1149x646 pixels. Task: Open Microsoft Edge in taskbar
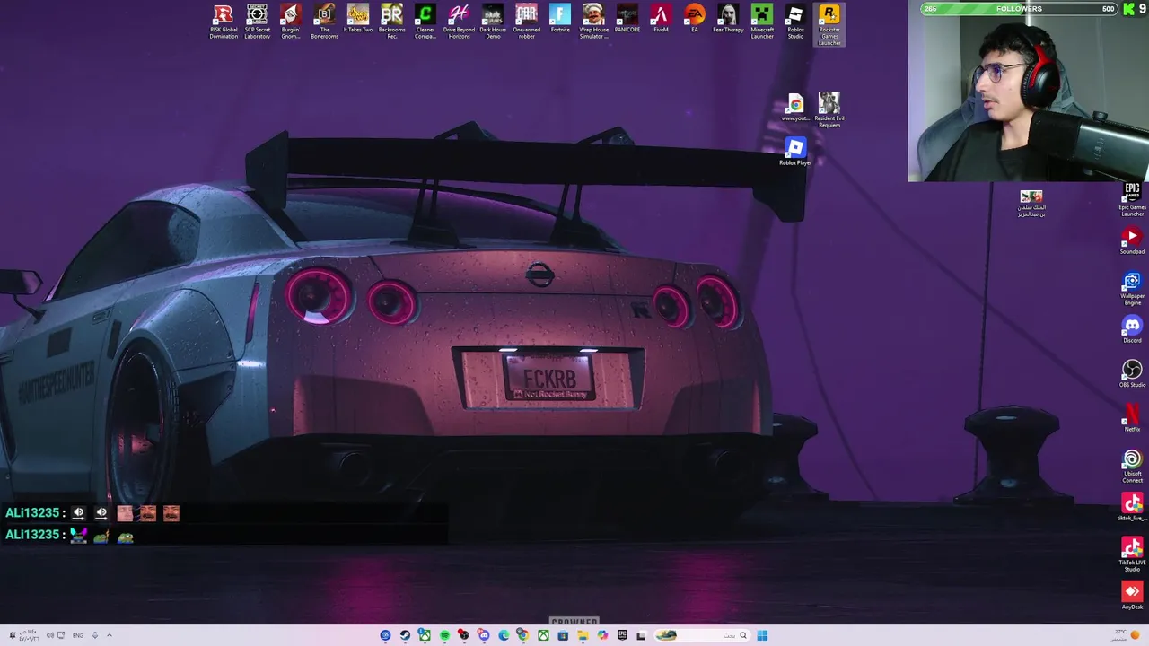504,635
